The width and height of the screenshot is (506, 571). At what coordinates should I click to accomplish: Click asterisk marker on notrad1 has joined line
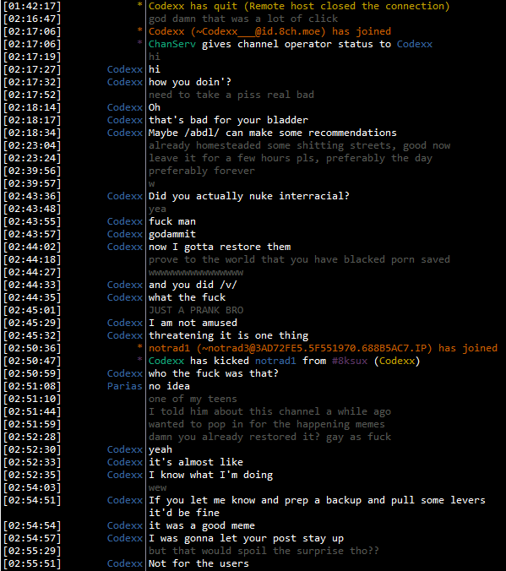point(139,347)
